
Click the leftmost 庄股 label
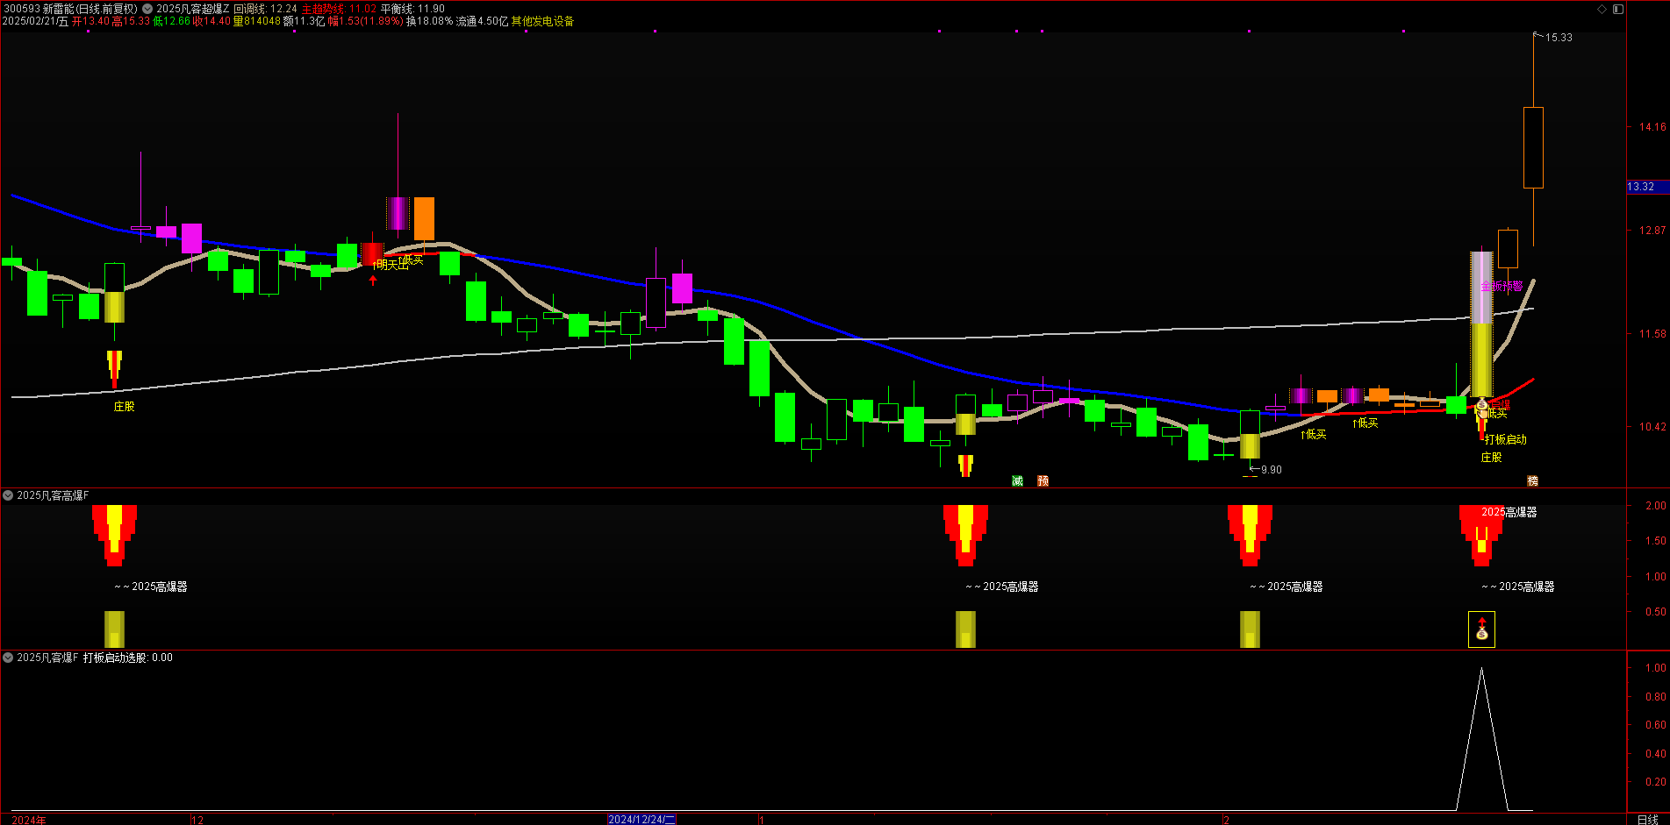tap(124, 407)
